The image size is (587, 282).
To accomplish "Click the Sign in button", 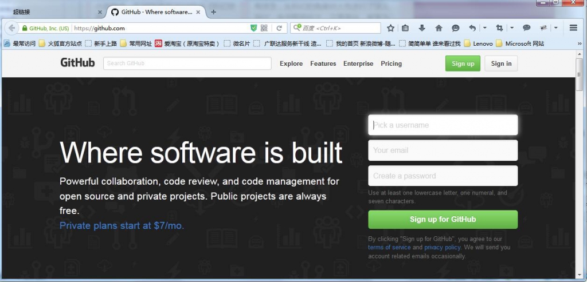I will 501,63.
